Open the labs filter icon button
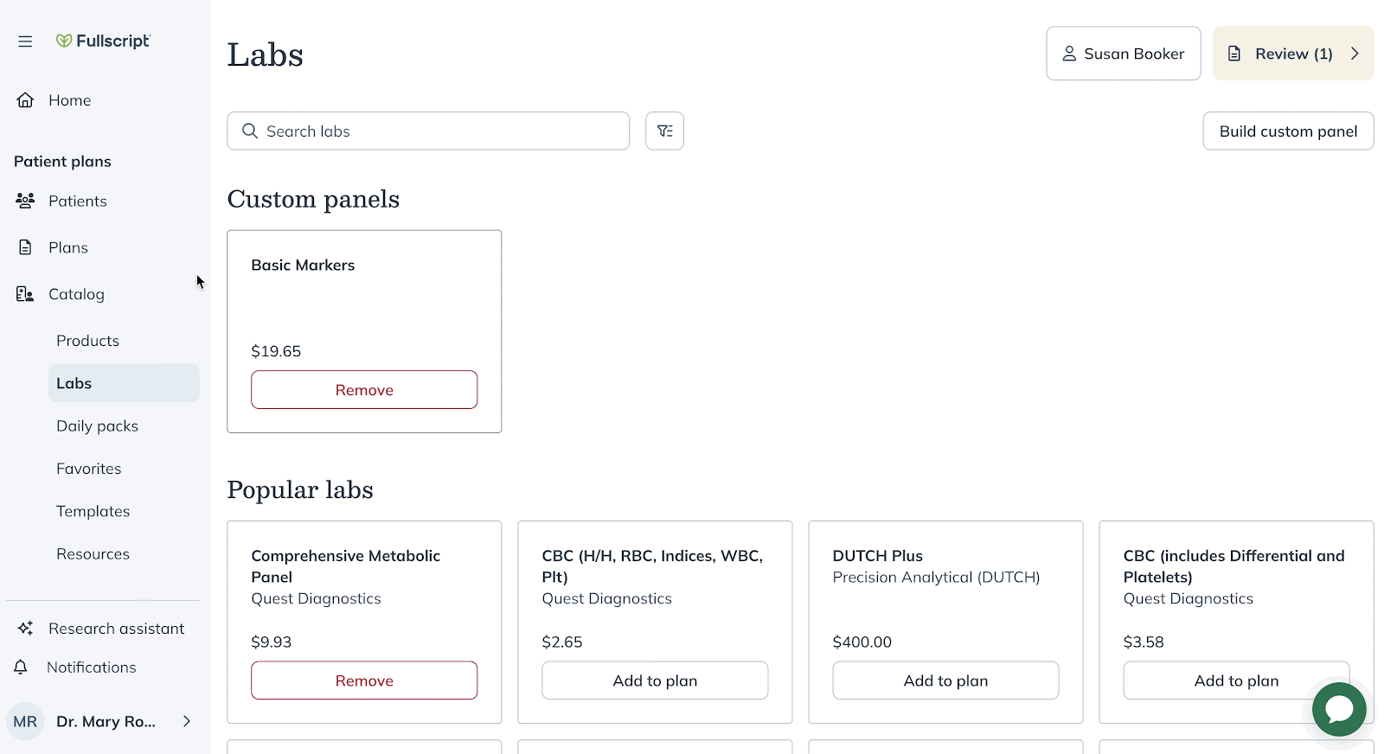This screenshot has height=754, width=1384. coord(664,131)
